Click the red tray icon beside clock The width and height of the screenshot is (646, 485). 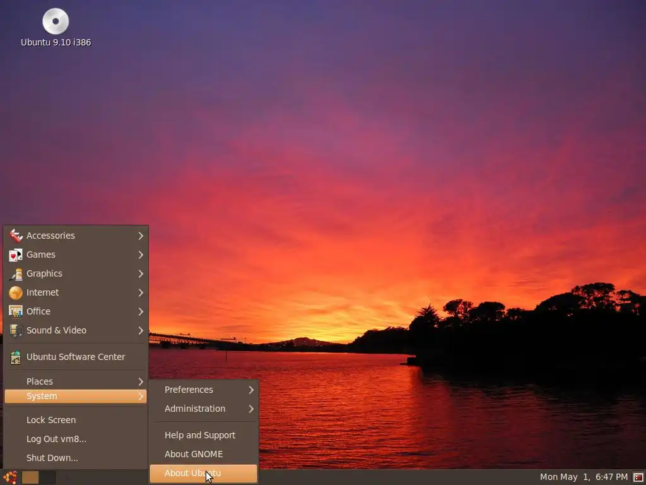click(x=638, y=477)
